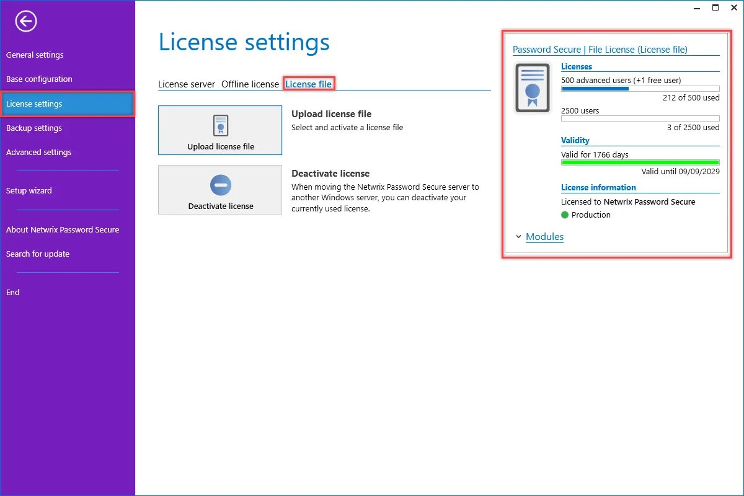This screenshot has height=496, width=744.
Task: Click the 'License settings' page title
Action: click(x=244, y=42)
